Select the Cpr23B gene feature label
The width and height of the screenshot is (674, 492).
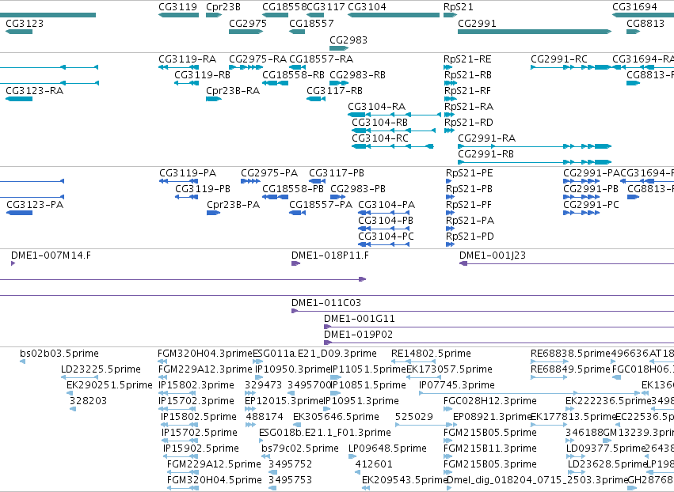click(223, 7)
